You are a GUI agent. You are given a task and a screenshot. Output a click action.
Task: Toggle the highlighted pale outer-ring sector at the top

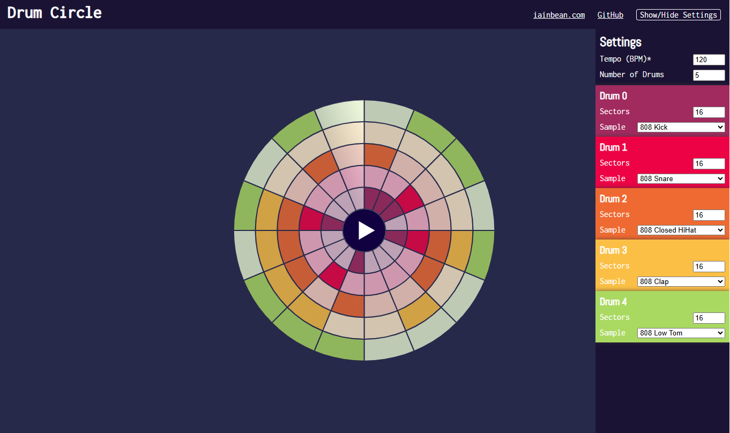click(x=341, y=113)
